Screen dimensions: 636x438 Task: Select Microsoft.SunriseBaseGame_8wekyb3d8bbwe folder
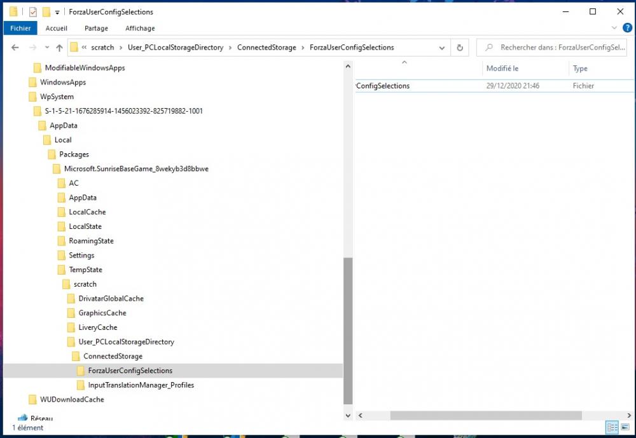pos(136,168)
